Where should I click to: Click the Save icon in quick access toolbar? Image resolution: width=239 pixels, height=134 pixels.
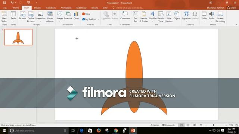(x=4, y=3)
